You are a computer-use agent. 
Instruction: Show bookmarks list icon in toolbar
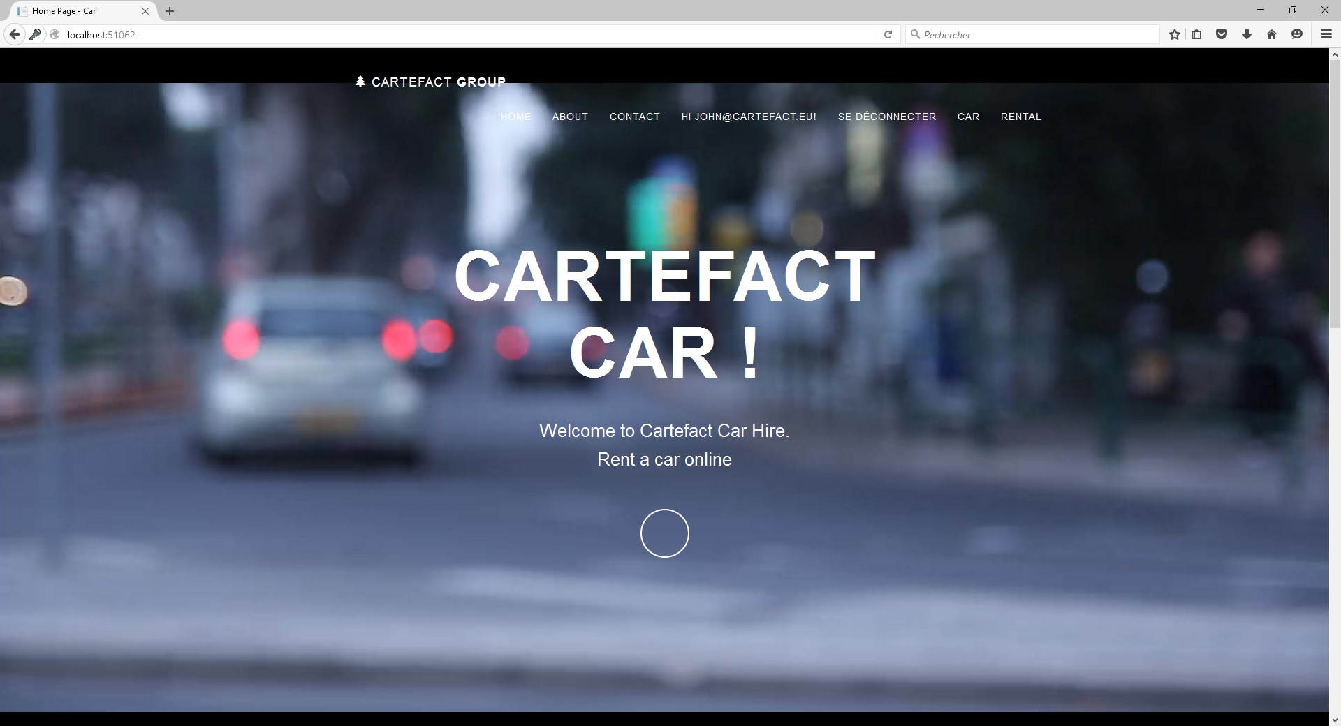[x=1196, y=34]
